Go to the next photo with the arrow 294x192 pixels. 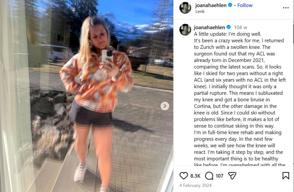(x=165, y=106)
